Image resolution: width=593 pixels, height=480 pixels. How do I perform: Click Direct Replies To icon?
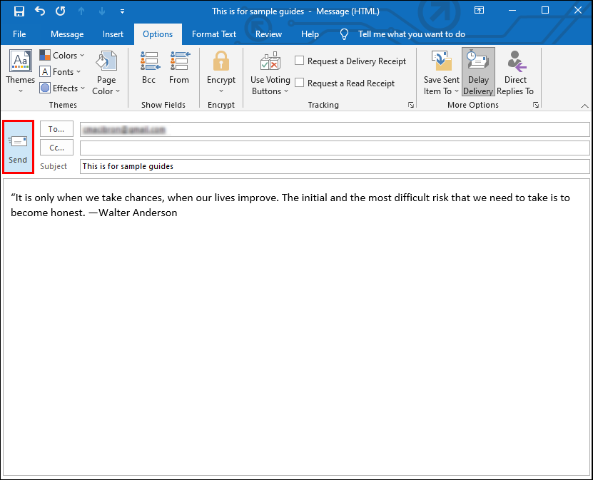pos(515,72)
